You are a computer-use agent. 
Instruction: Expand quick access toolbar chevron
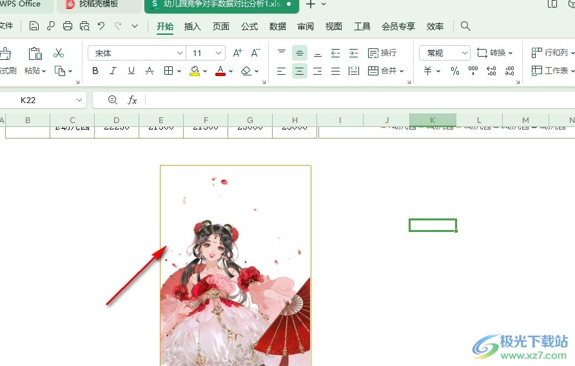point(135,26)
